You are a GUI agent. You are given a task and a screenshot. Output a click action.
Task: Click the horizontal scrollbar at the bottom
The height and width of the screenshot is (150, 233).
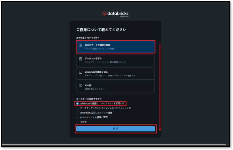point(114,144)
